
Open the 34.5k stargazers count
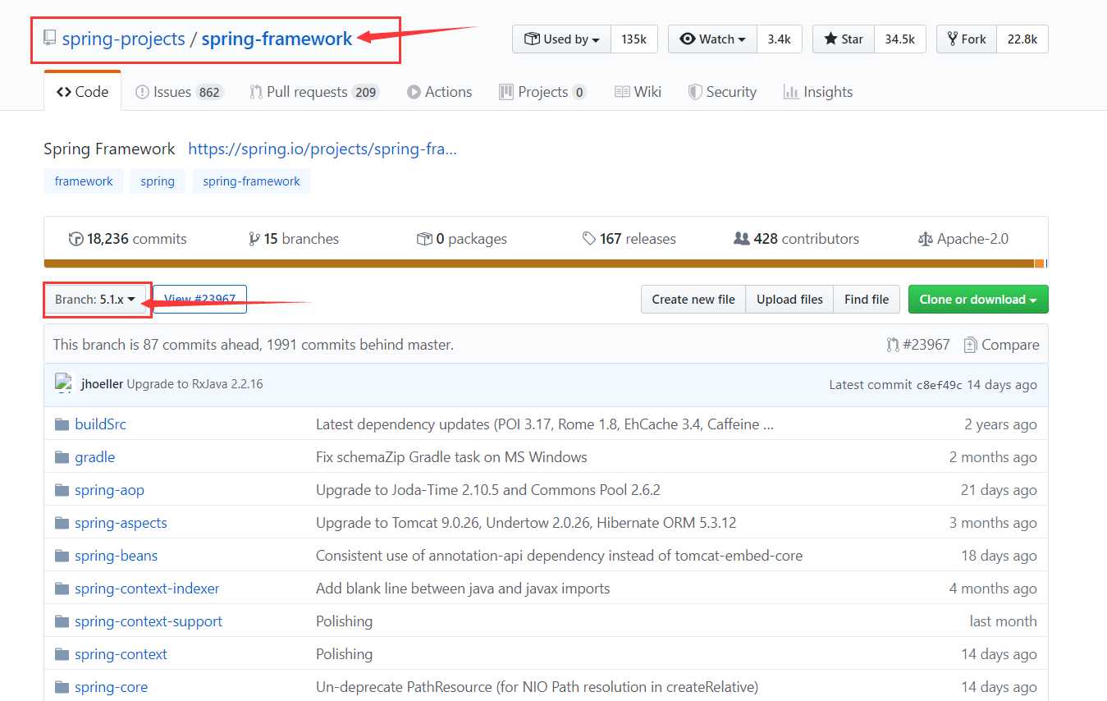(x=899, y=39)
